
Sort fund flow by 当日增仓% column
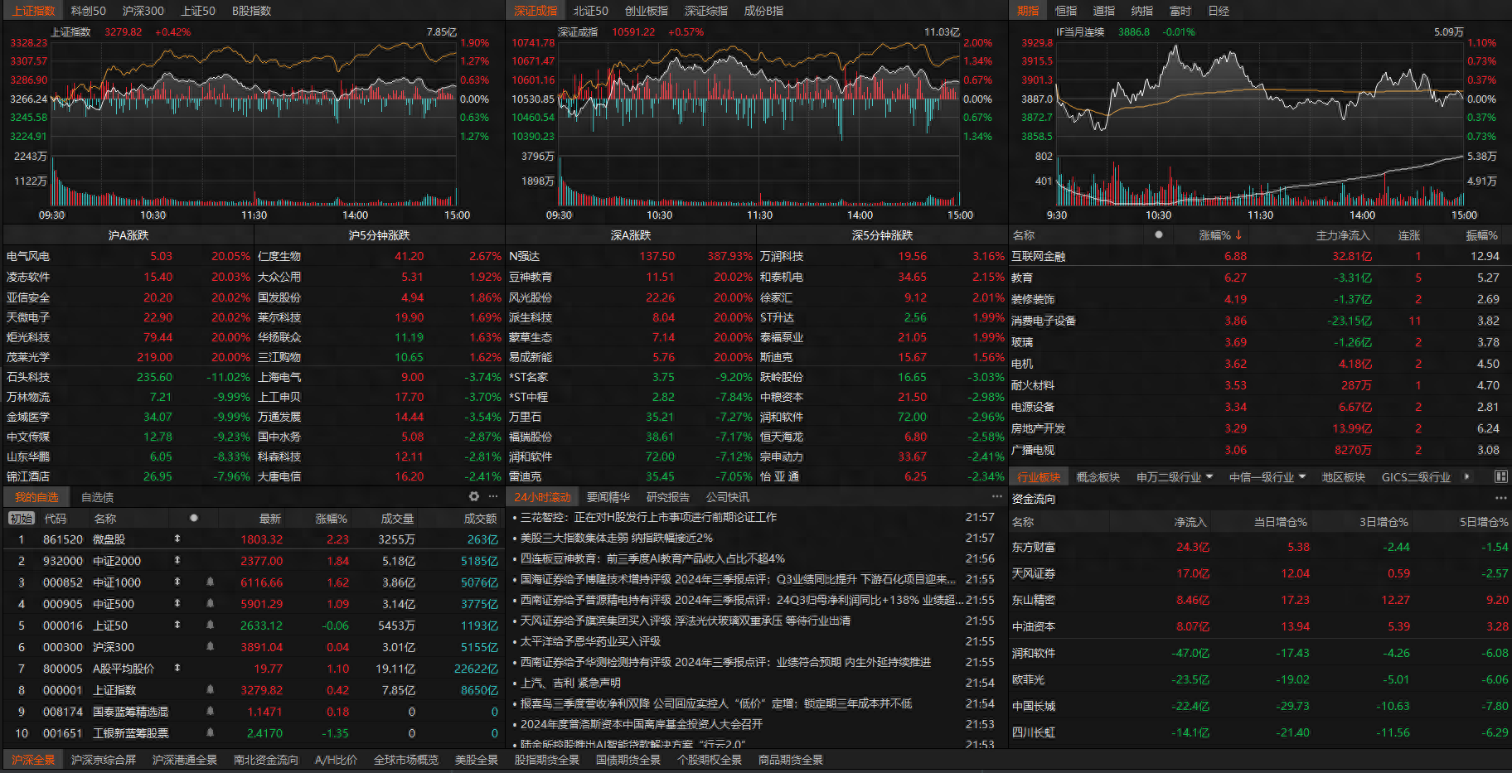(1281, 522)
